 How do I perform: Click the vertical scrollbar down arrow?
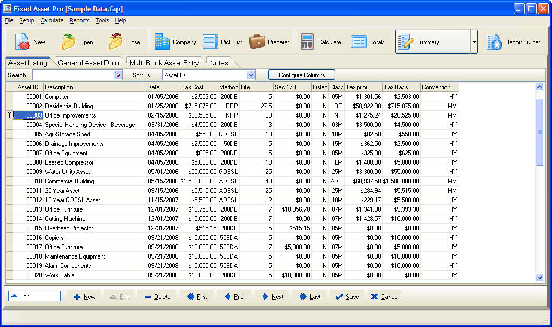541,278
